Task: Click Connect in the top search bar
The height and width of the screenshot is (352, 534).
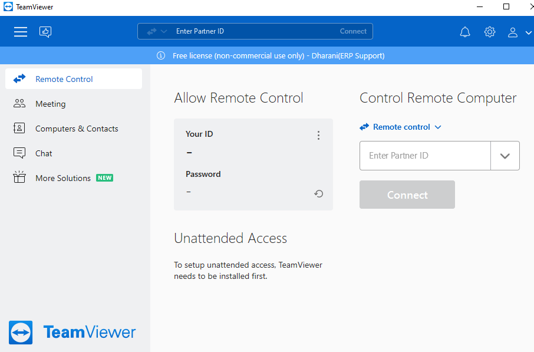Action: click(x=353, y=31)
